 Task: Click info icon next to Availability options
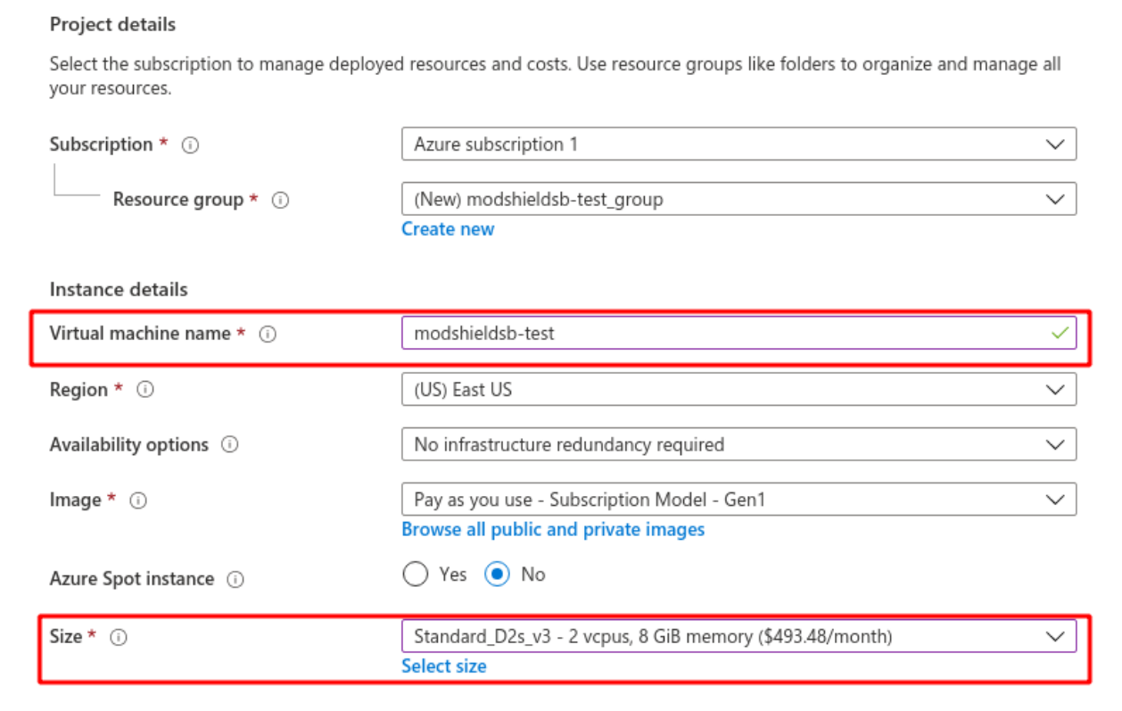pyautogui.click(x=229, y=444)
